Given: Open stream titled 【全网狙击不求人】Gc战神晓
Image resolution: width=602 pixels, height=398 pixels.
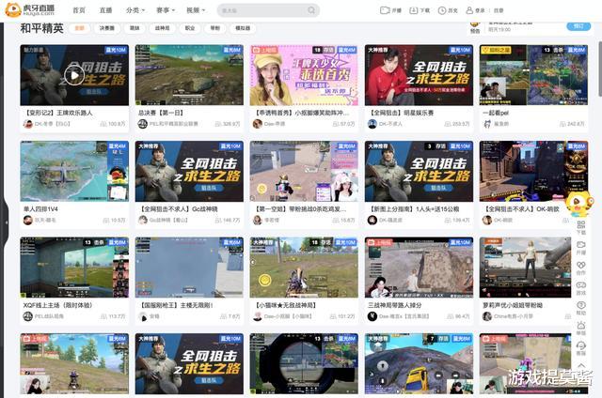Looking at the screenshot, I should [x=178, y=209].
